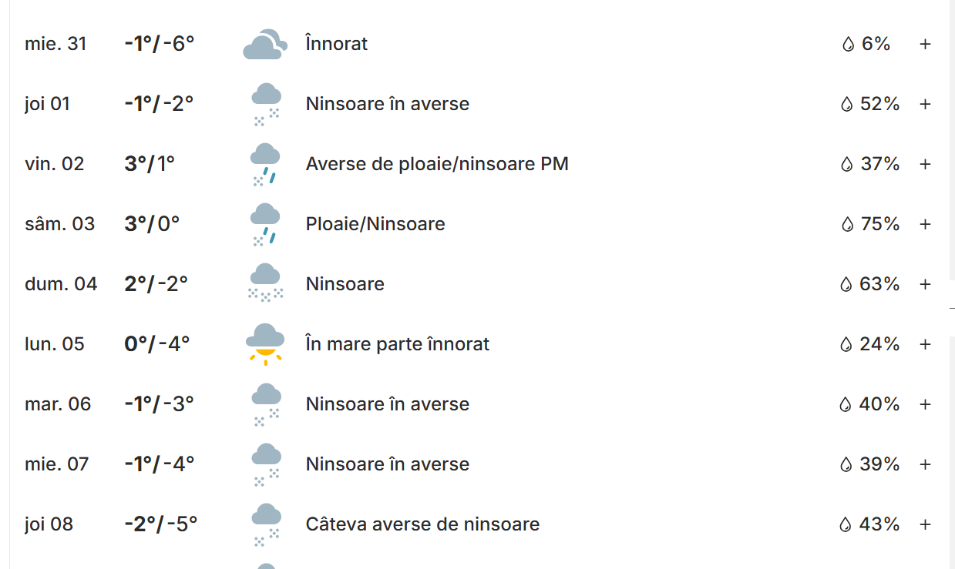Click the snow showers icon for mar. 06
The height and width of the screenshot is (569, 955).
tap(265, 404)
